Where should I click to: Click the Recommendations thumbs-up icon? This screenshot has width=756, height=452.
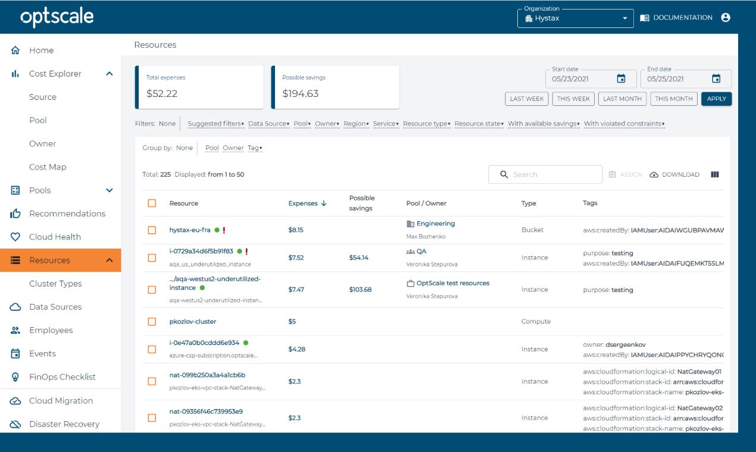pos(15,214)
